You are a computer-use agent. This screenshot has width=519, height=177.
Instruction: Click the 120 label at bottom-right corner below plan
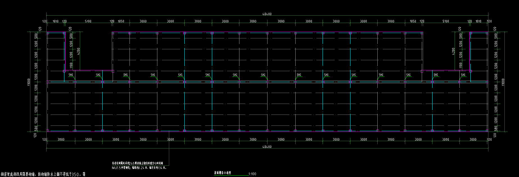489,139
